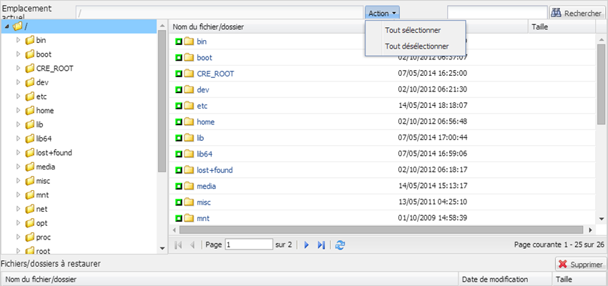Toggle the green checkbox for CRE_ROOT
The image size is (608, 286).
pos(179,74)
